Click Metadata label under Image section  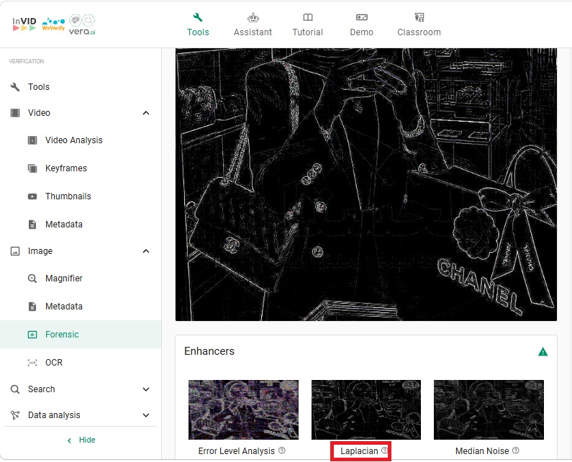[x=64, y=307]
